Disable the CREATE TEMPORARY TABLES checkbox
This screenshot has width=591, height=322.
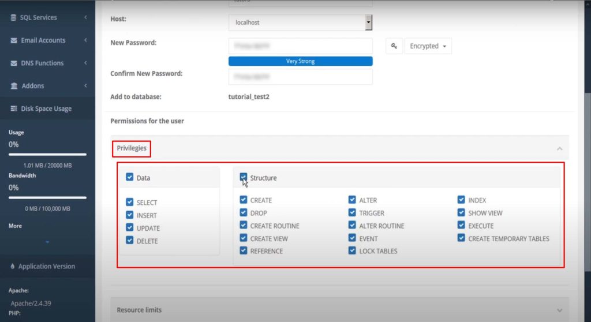[461, 238]
